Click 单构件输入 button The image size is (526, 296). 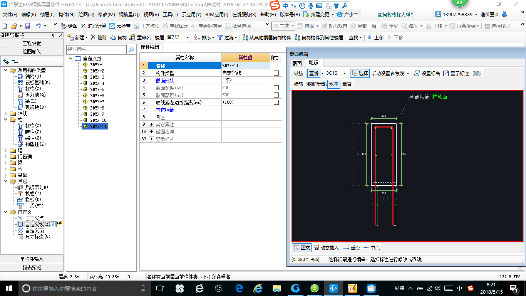tap(32, 259)
